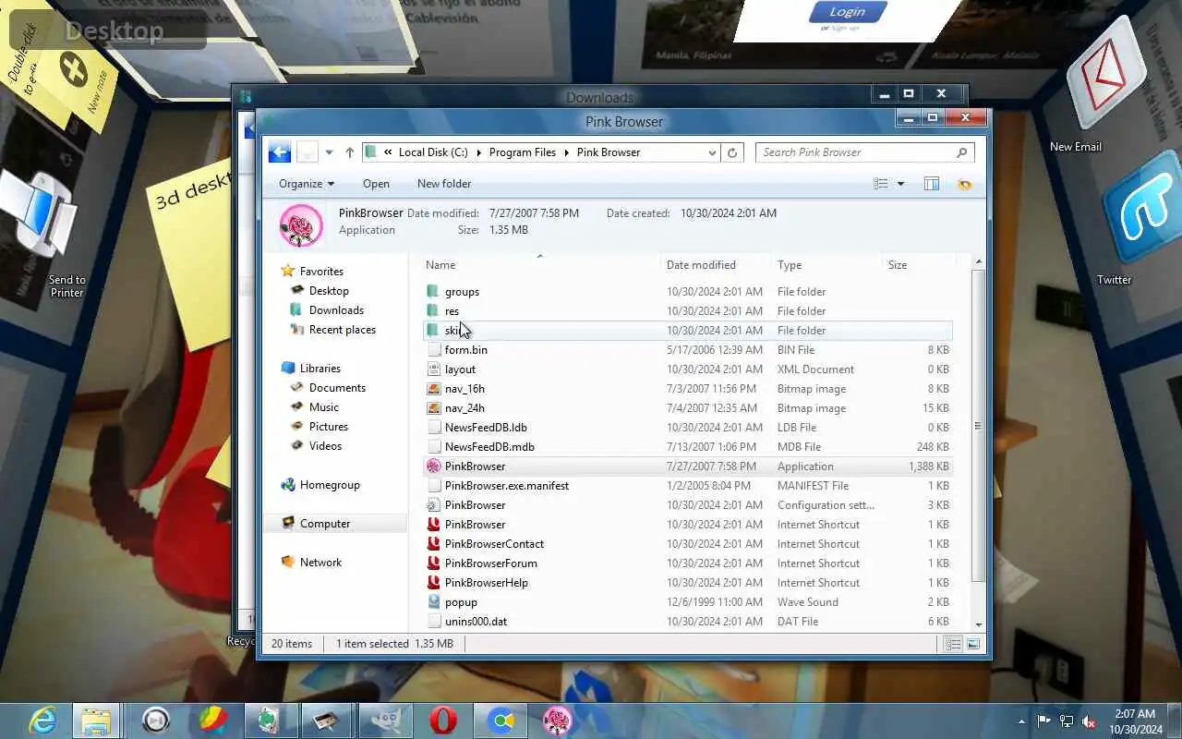
Task: Select Computer in navigation pane
Action: tap(325, 524)
